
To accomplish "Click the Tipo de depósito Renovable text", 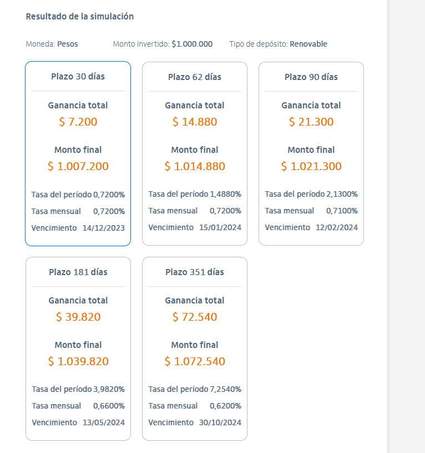I will click(x=278, y=44).
